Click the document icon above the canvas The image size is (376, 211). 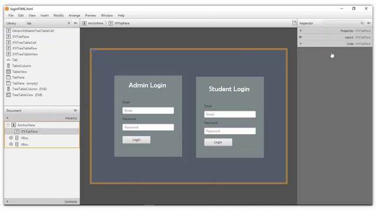coord(294,23)
